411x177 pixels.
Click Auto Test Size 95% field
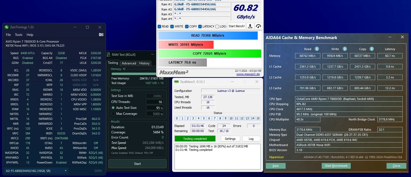[155, 108]
